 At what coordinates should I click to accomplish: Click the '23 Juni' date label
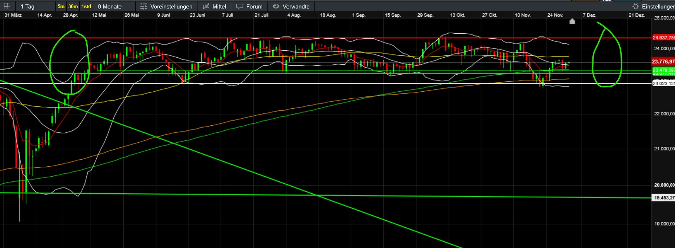[x=197, y=15]
